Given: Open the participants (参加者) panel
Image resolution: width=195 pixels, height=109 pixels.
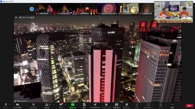Looking at the screenshot, I should tap(47, 105).
